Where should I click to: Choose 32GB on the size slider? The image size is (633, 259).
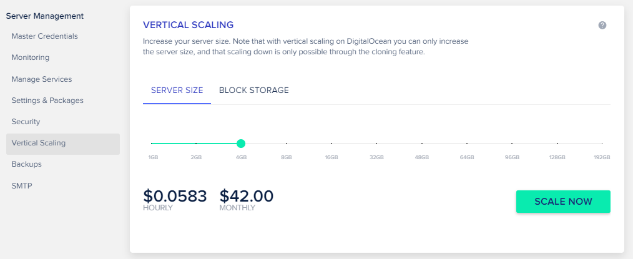tap(376, 144)
